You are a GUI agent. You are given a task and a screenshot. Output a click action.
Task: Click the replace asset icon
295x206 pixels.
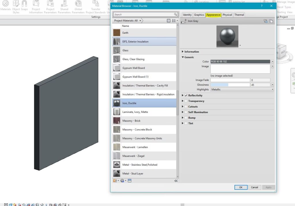(265, 21)
